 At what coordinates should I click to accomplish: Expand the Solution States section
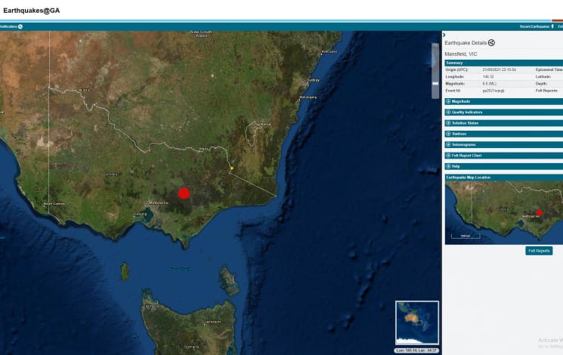tap(504, 123)
